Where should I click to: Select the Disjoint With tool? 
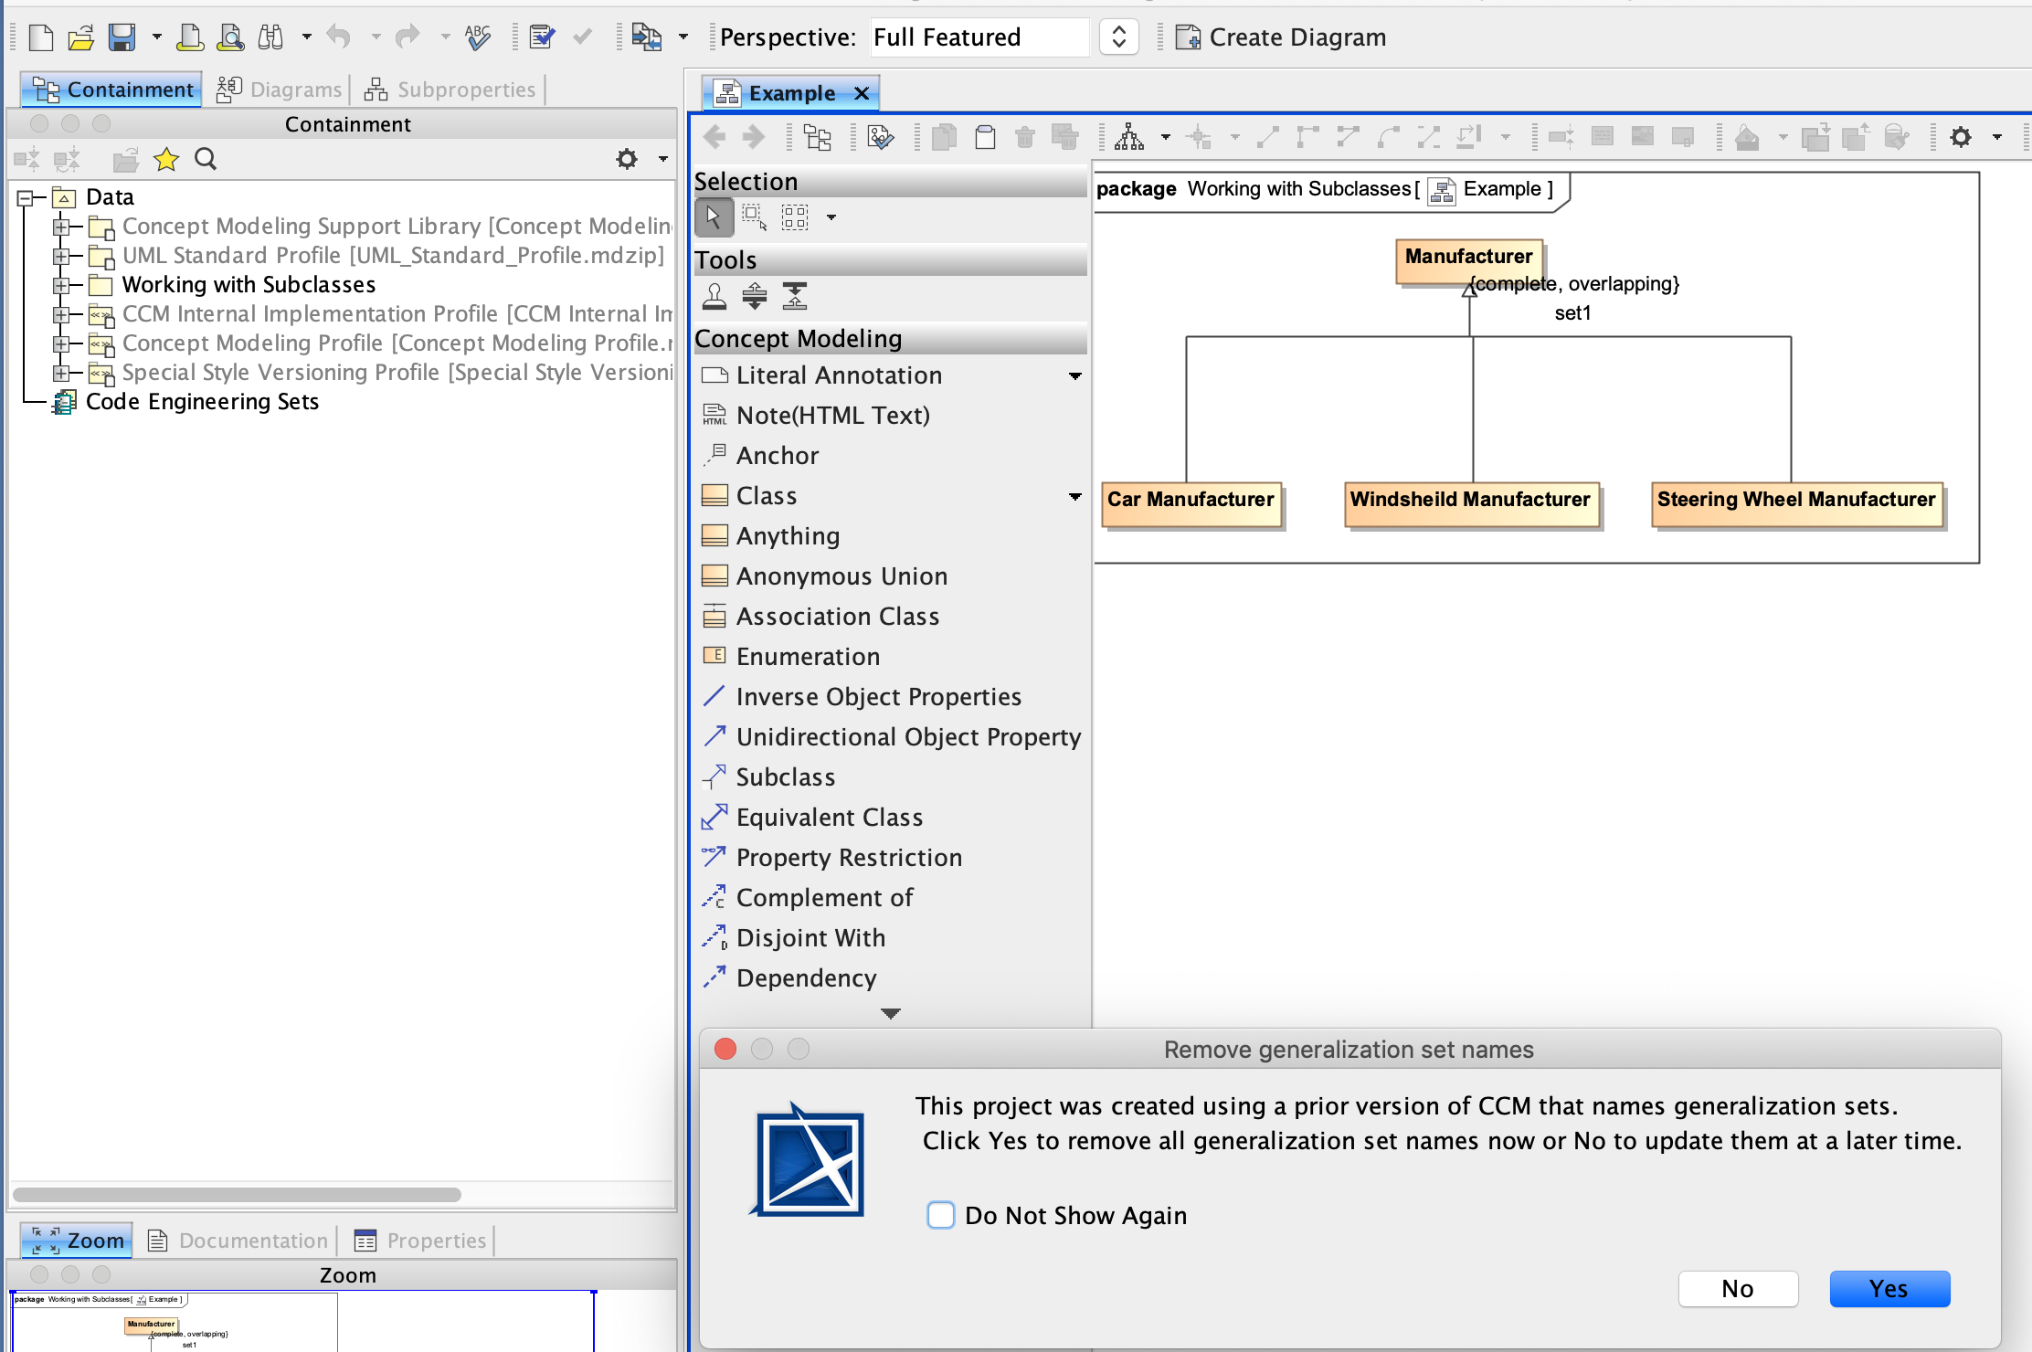pyautogui.click(x=810, y=938)
